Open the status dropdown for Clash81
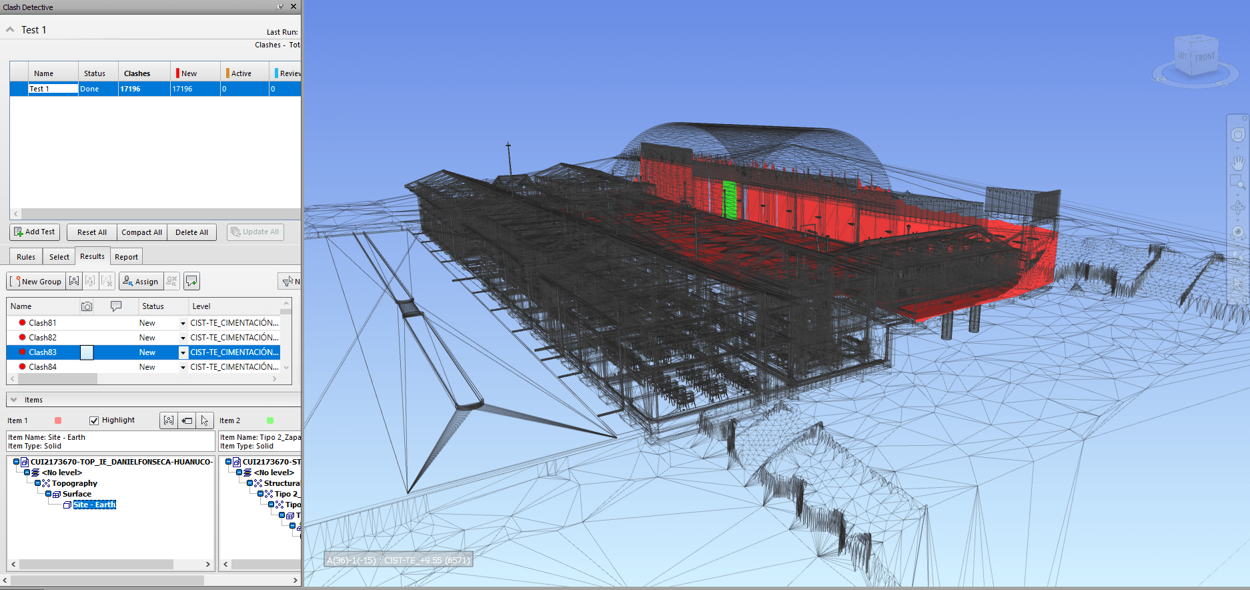1250x590 pixels. [183, 323]
